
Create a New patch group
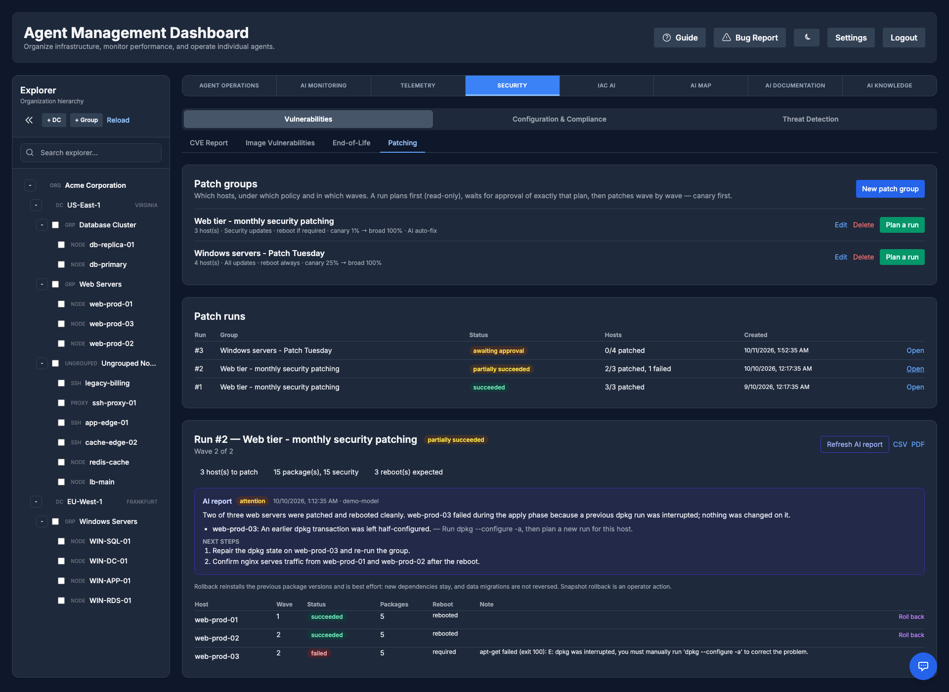(x=890, y=189)
